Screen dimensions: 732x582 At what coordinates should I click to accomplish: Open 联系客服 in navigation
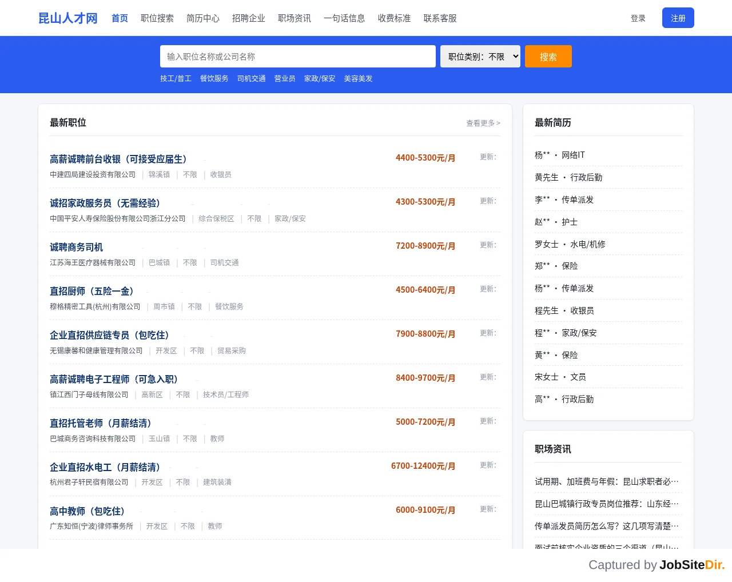[440, 18]
